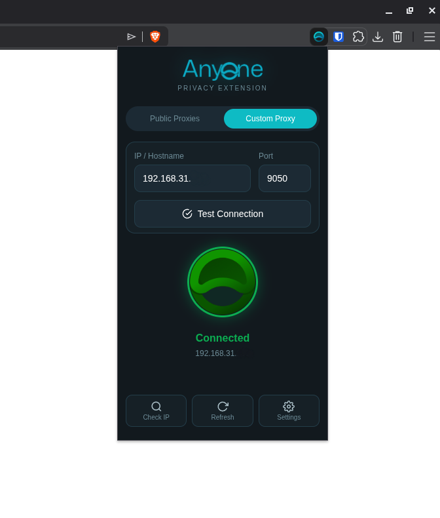Open the browser hamburger menu
The height and width of the screenshot is (518, 440).
point(430,37)
